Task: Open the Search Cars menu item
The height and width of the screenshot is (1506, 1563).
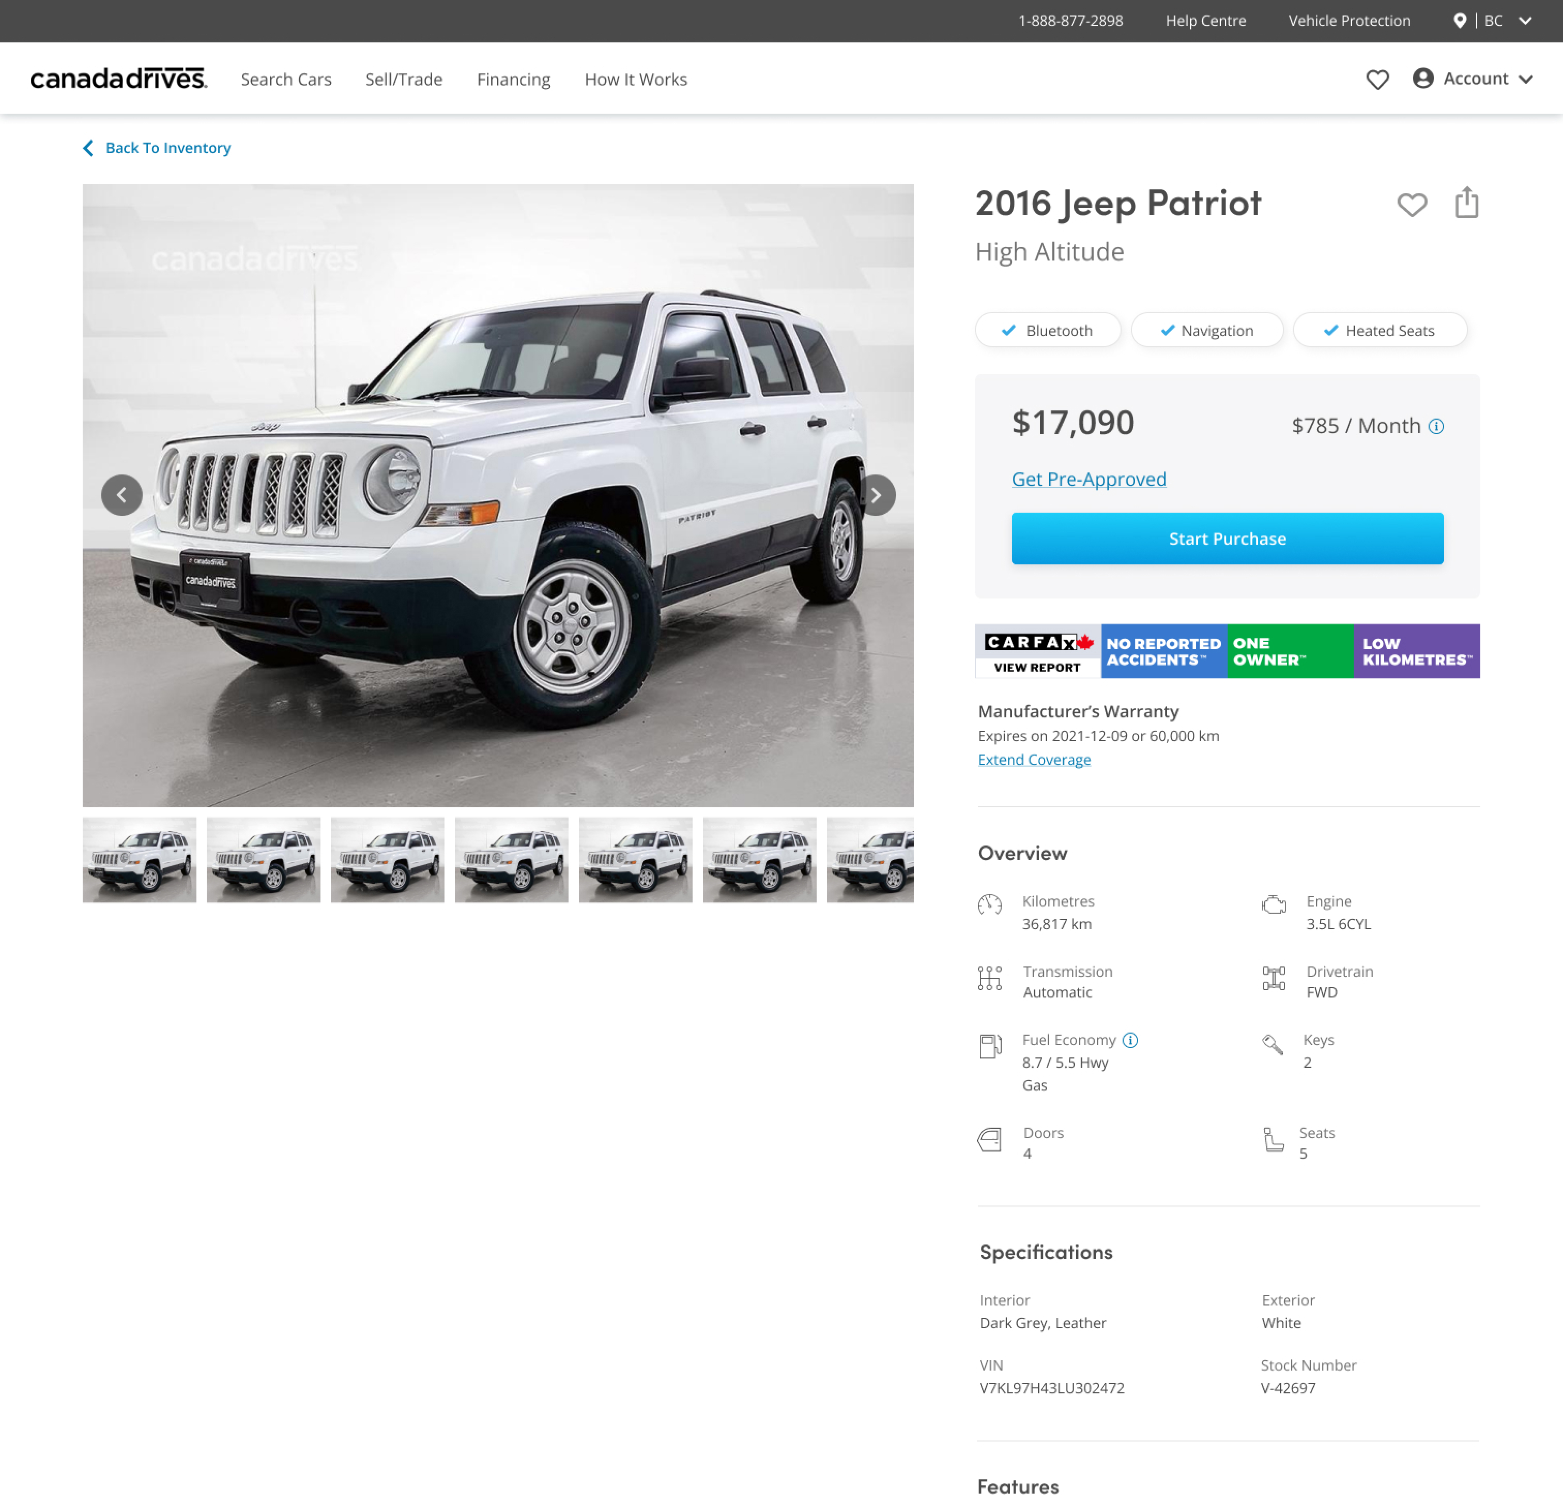Action: coord(286,79)
